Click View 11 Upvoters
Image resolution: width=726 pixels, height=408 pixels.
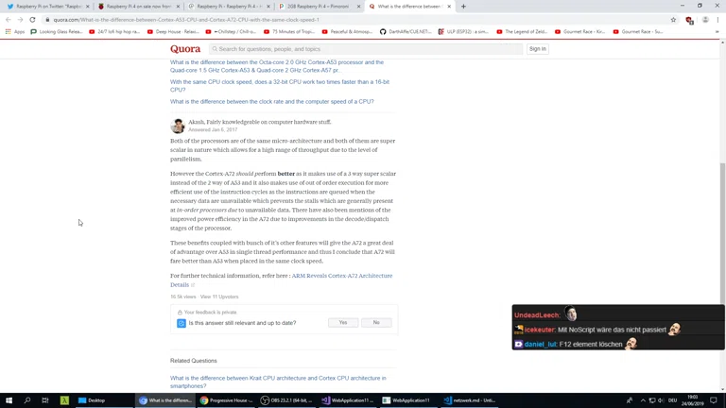tap(219, 297)
